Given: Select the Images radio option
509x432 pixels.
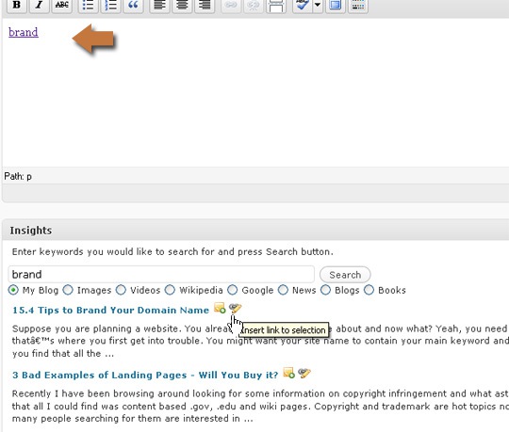Looking at the screenshot, I should pyautogui.click(x=68, y=290).
